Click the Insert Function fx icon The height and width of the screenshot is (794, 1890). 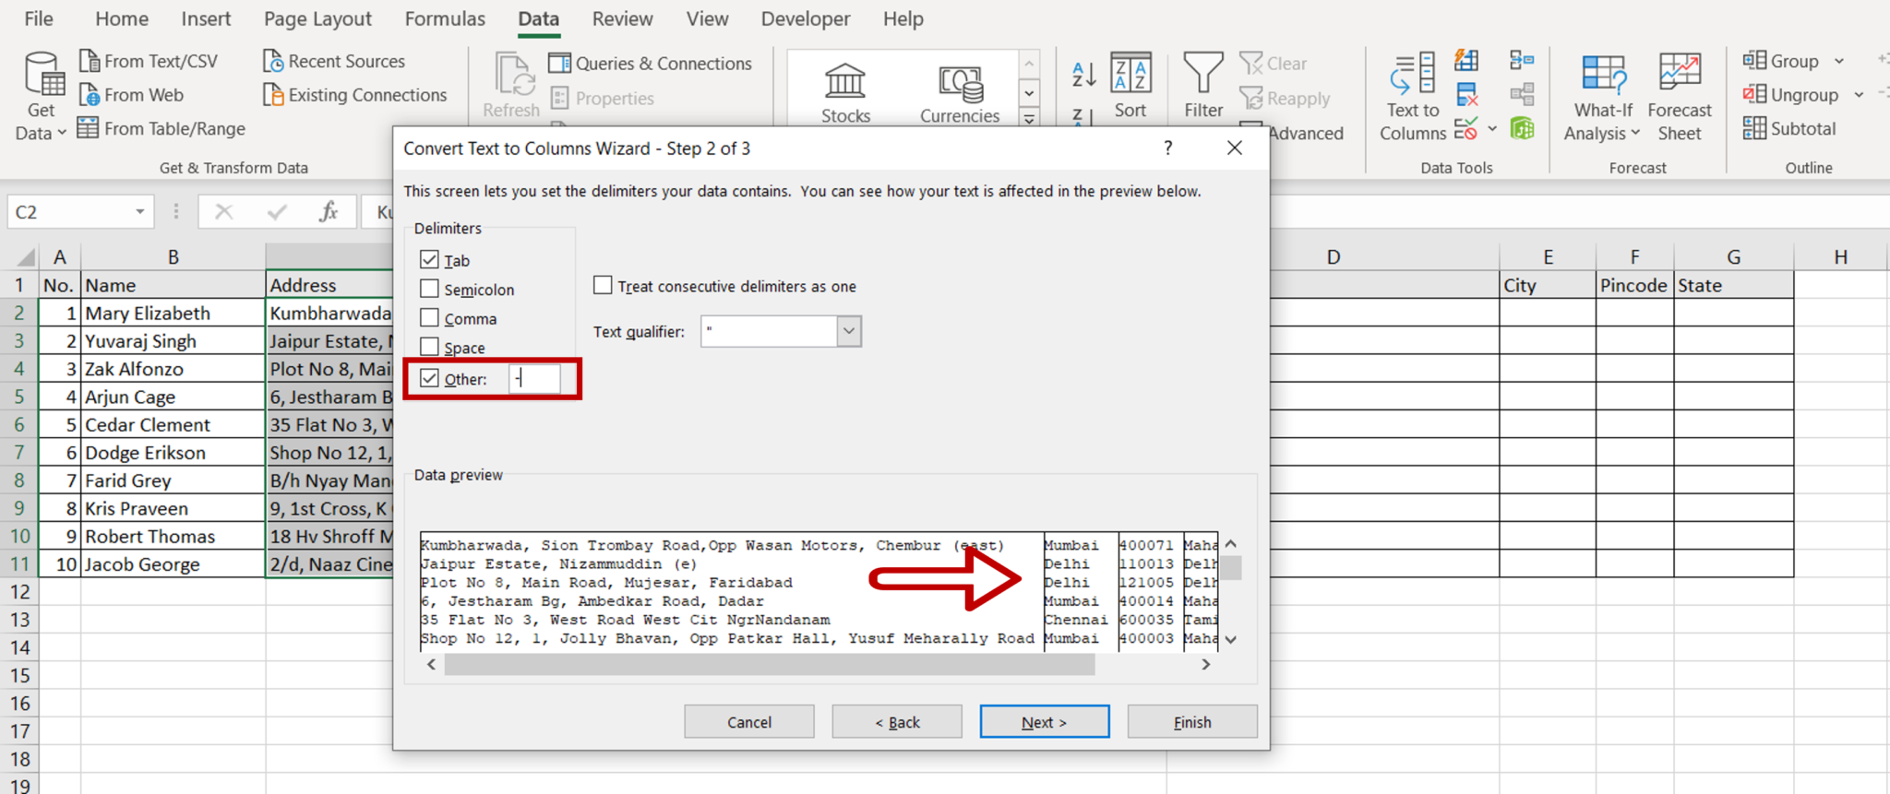point(329,212)
